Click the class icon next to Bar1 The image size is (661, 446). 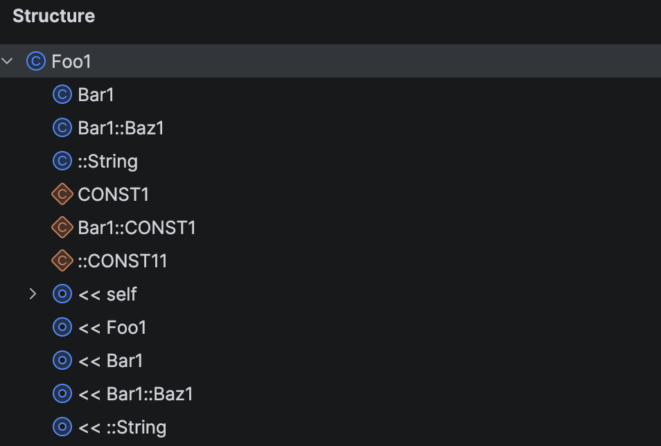pyautogui.click(x=62, y=95)
